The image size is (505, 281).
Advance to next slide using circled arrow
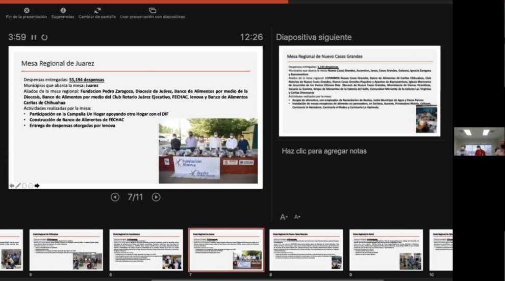[x=156, y=197]
